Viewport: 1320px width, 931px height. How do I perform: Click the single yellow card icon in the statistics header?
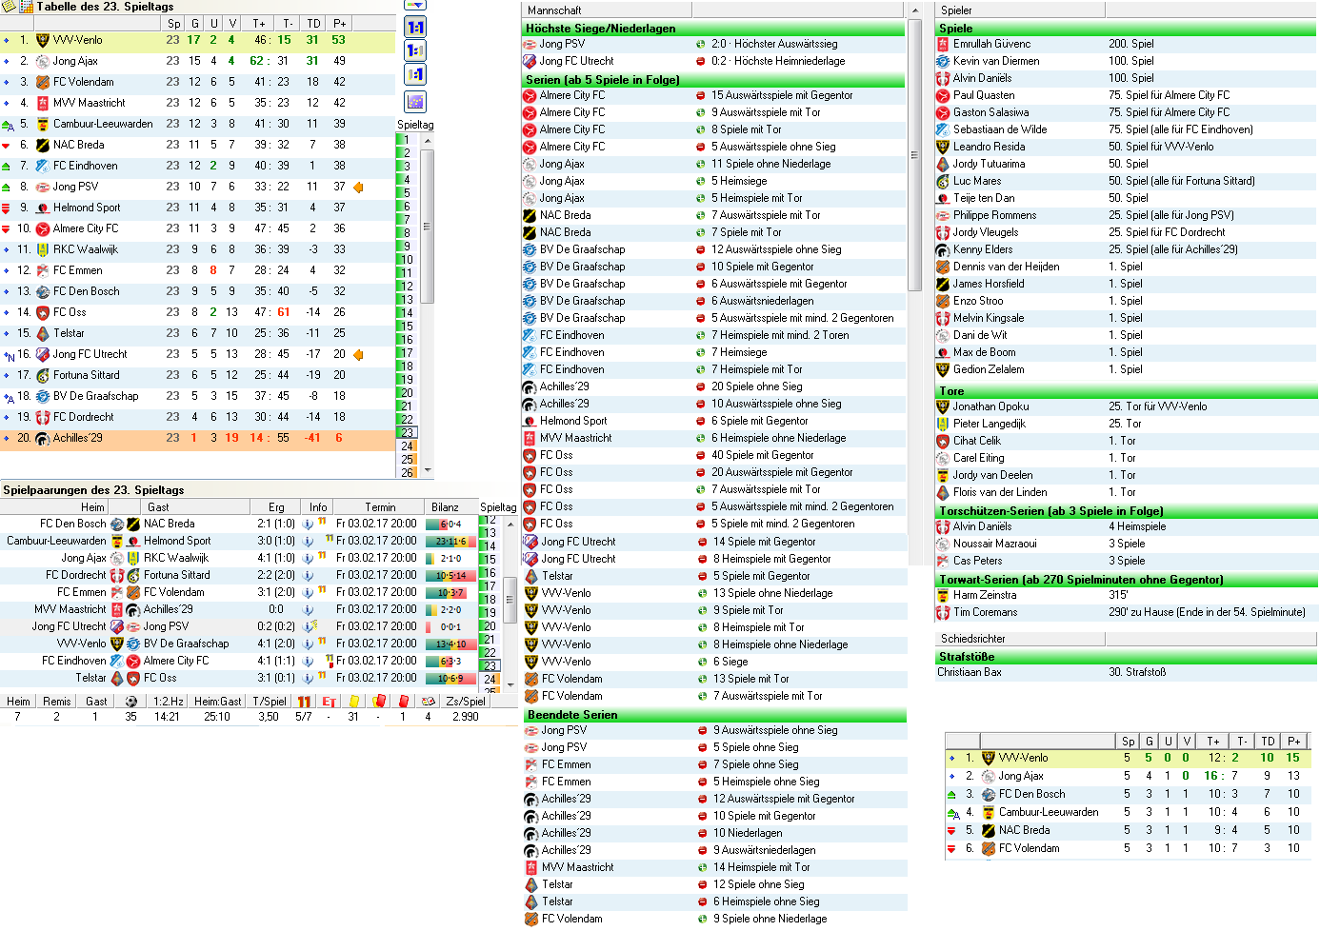pos(354,702)
